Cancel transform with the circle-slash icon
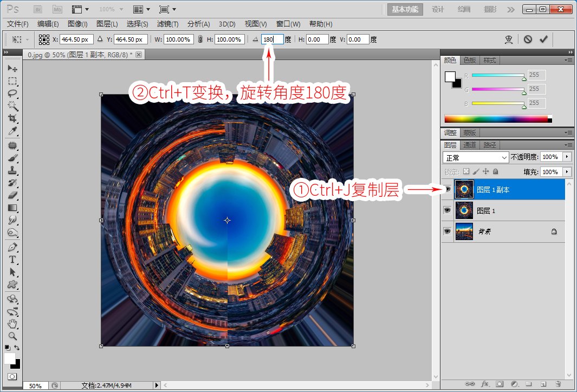 point(528,39)
